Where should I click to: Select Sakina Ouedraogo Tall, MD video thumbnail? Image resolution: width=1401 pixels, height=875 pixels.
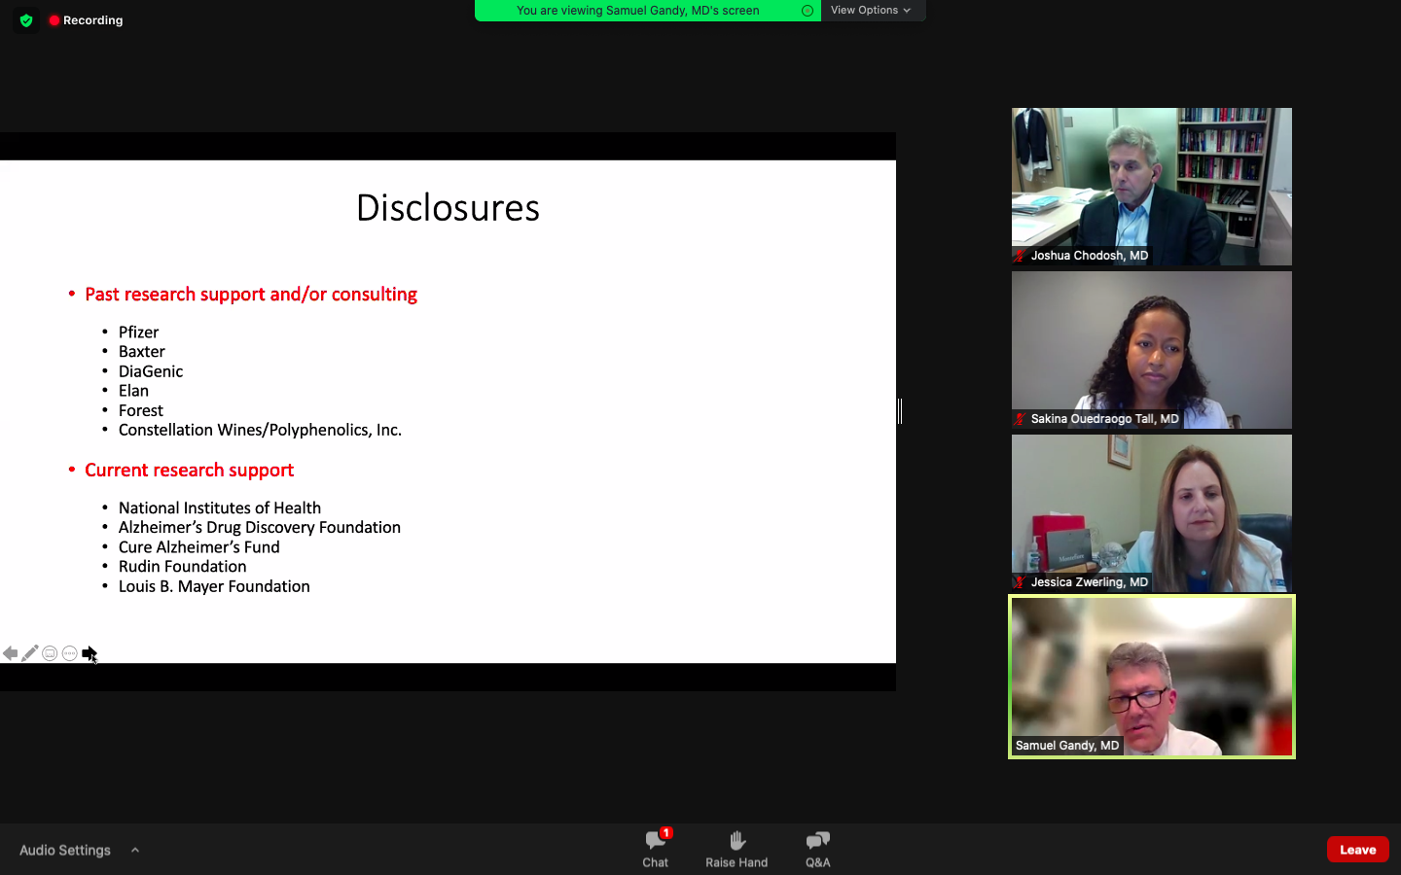[1152, 350]
